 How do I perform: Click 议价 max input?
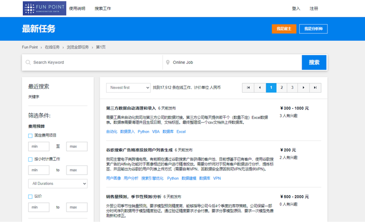tap(77, 207)
